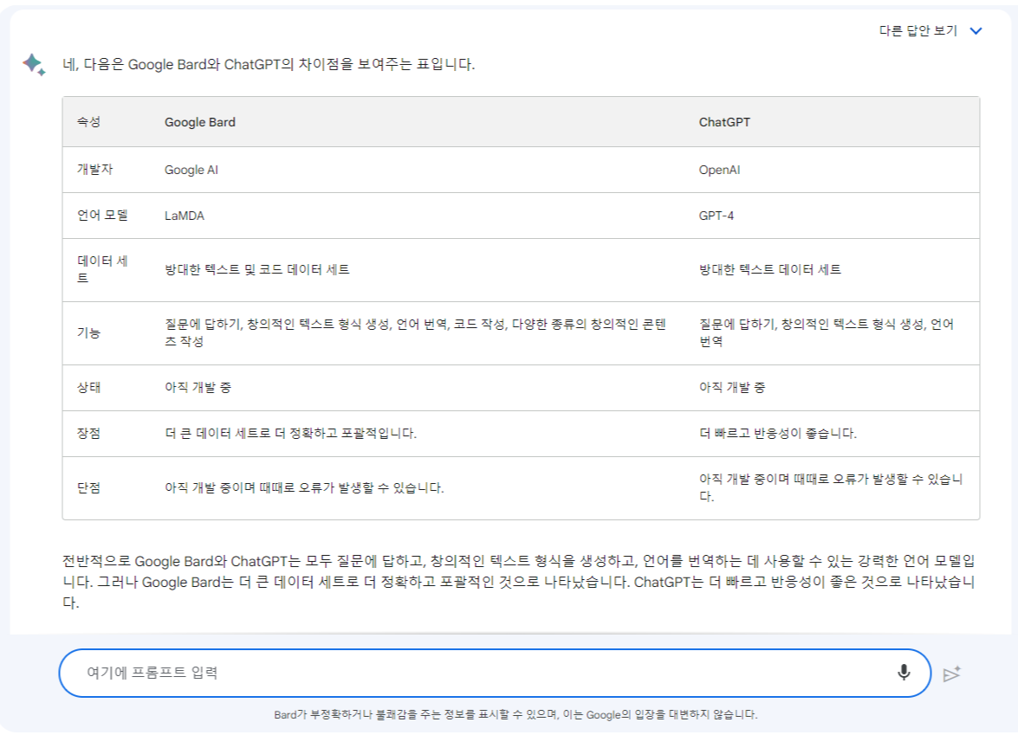Image resolution: width=1018 pixels, height=735 pixels.
Task: Click the send prompt arrow icon
Action: (952, 674)
